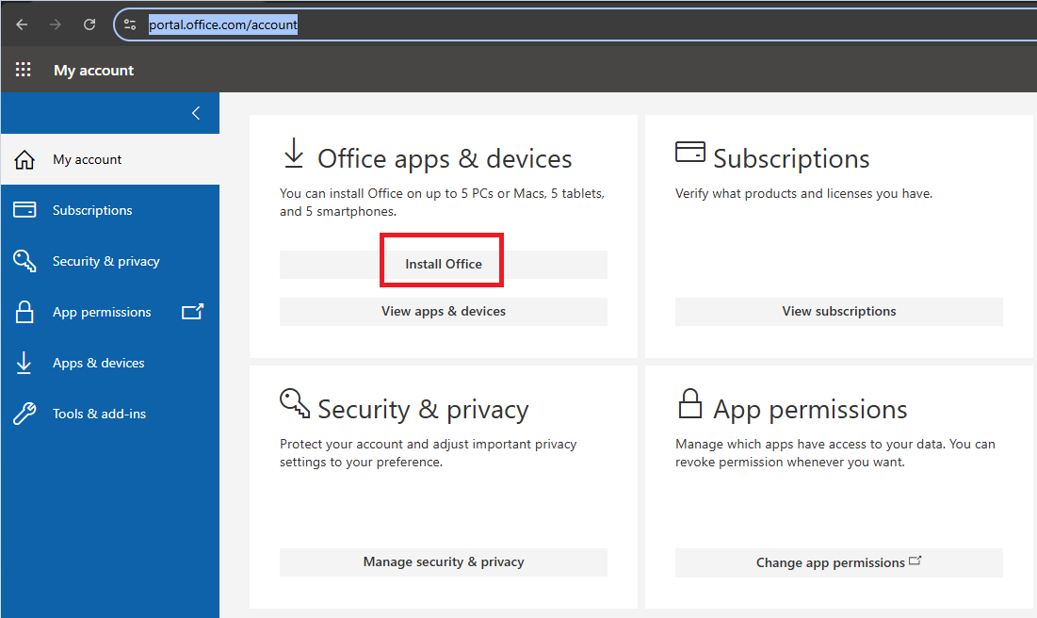Click the Tools & add-ins wrench icon

(25, 414)
